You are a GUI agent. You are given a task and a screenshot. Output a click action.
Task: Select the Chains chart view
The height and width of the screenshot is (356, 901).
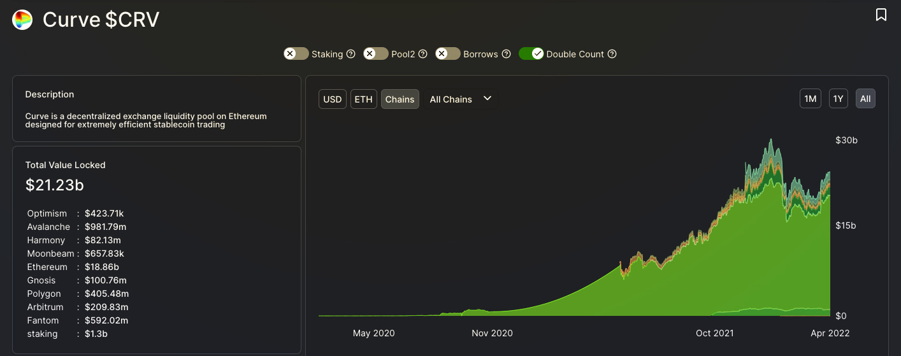(x=400, y=99)
